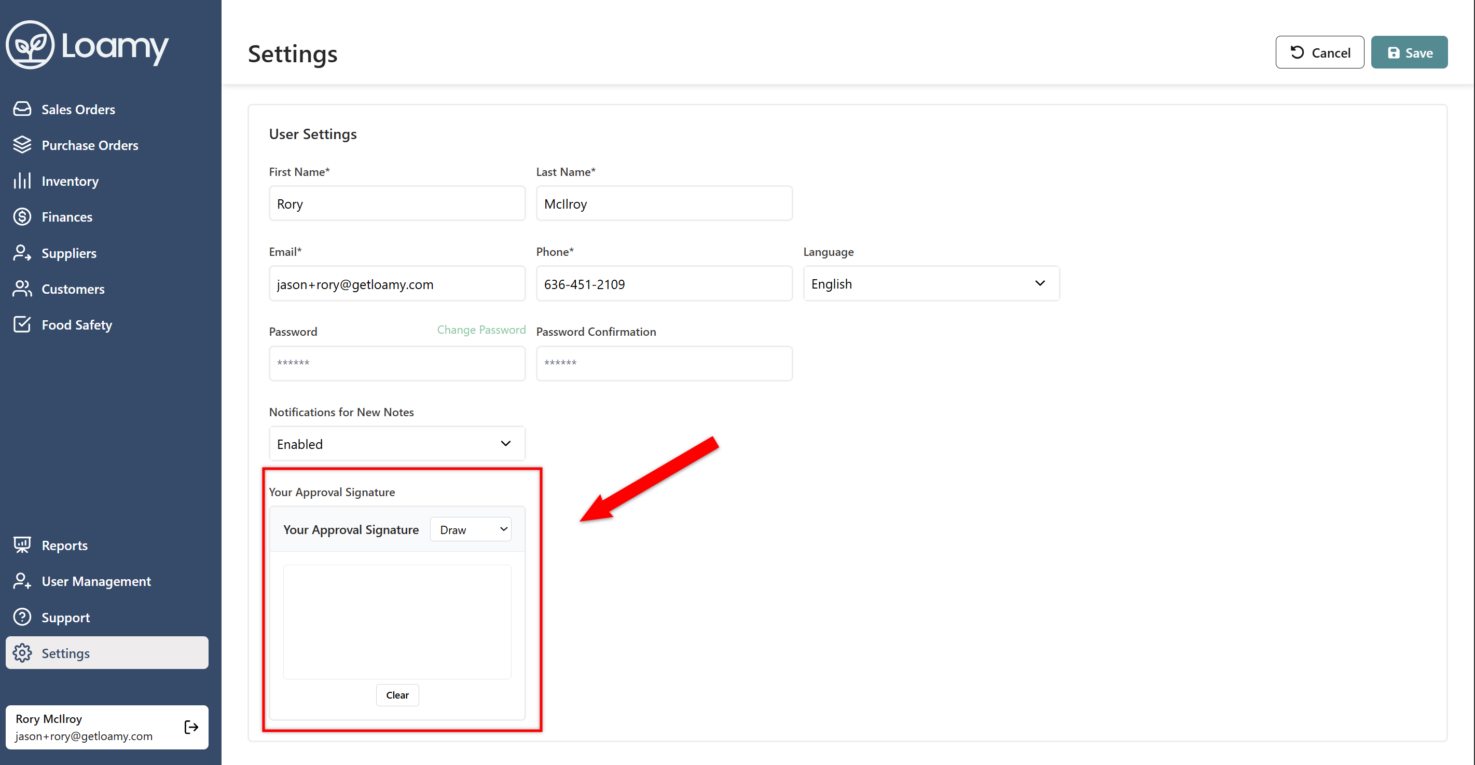Click the jason+rory@getloamy.com text in user card
The image size is (1475, 765).
tap(84, 736)
